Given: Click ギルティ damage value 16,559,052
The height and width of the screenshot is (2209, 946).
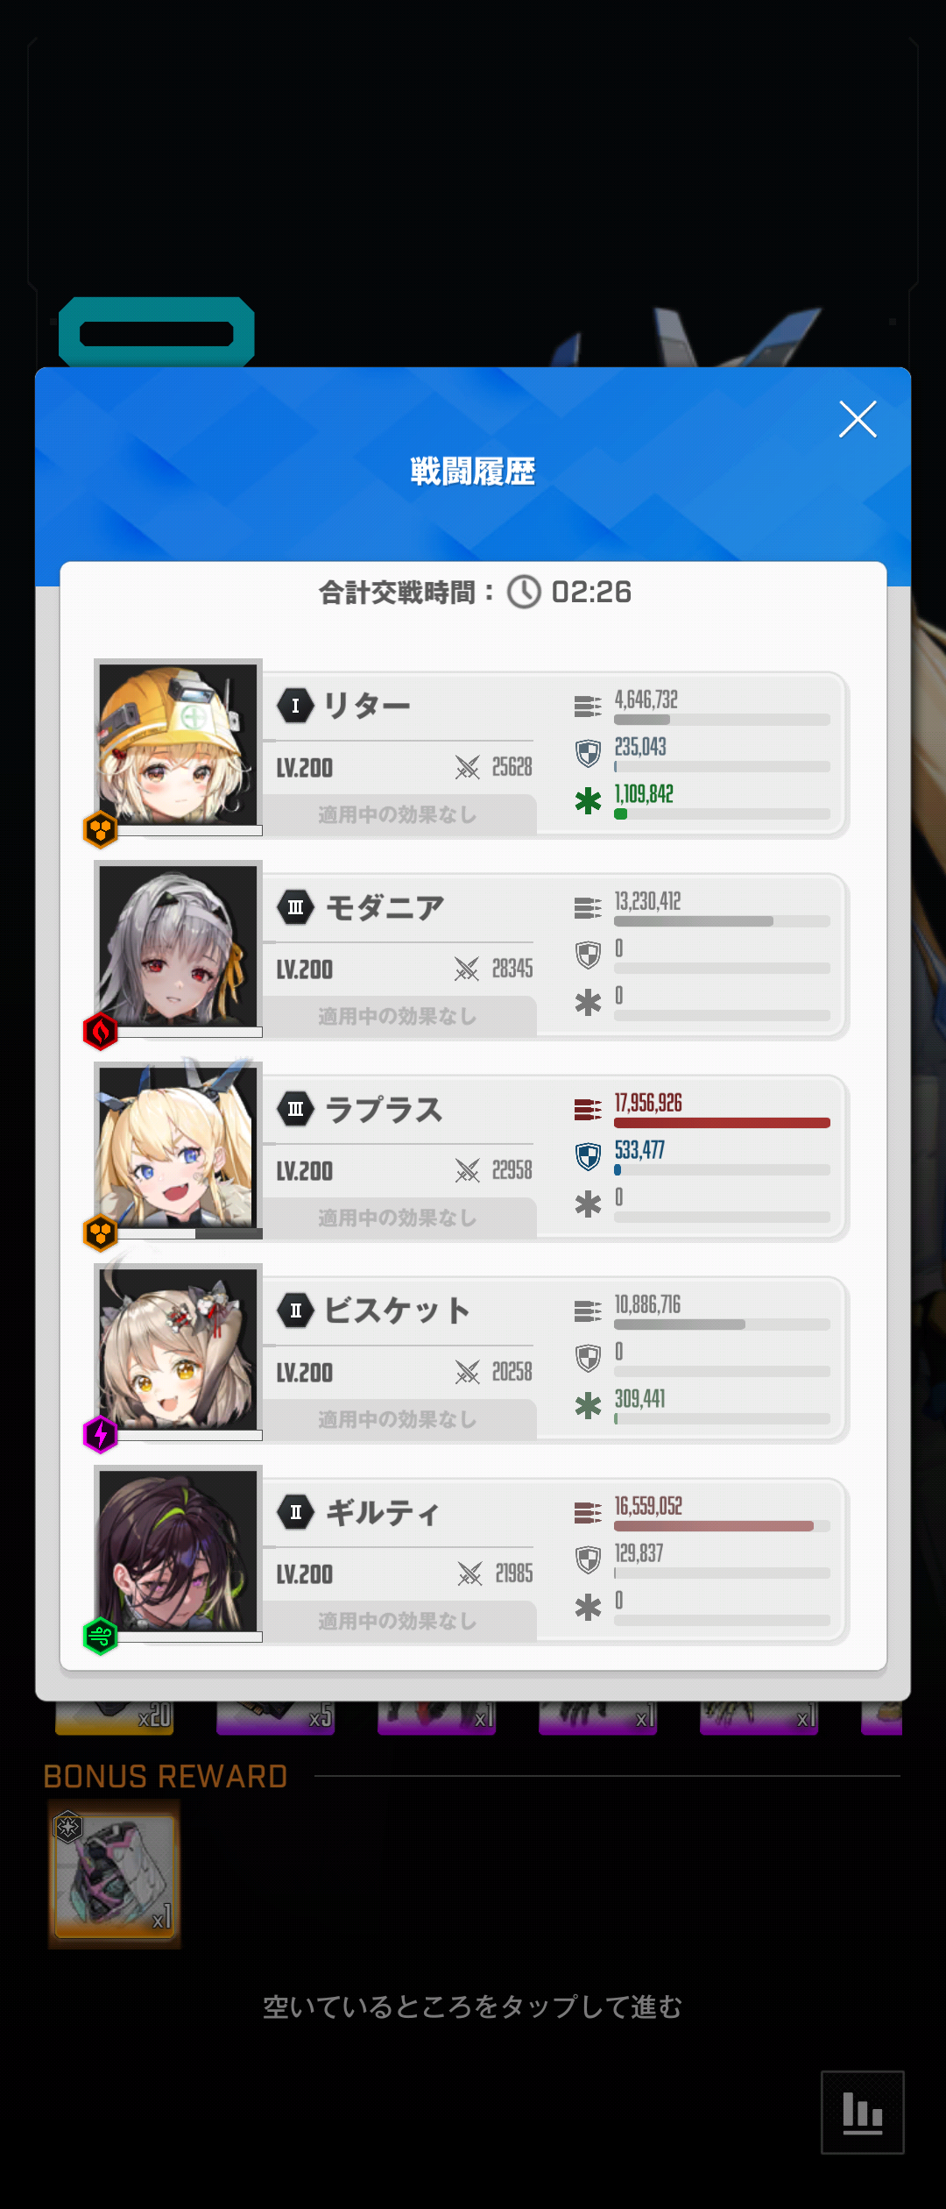Looking at the screenshot, I should click(x=648, y=1506).
